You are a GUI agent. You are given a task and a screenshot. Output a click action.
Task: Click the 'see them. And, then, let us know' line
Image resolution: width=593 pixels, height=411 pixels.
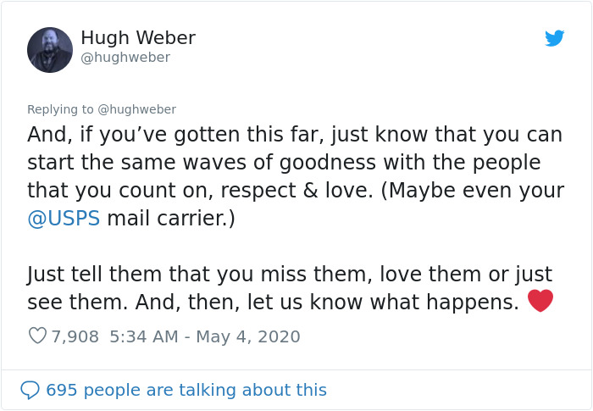pyautogui.click(x=273, y=303)
